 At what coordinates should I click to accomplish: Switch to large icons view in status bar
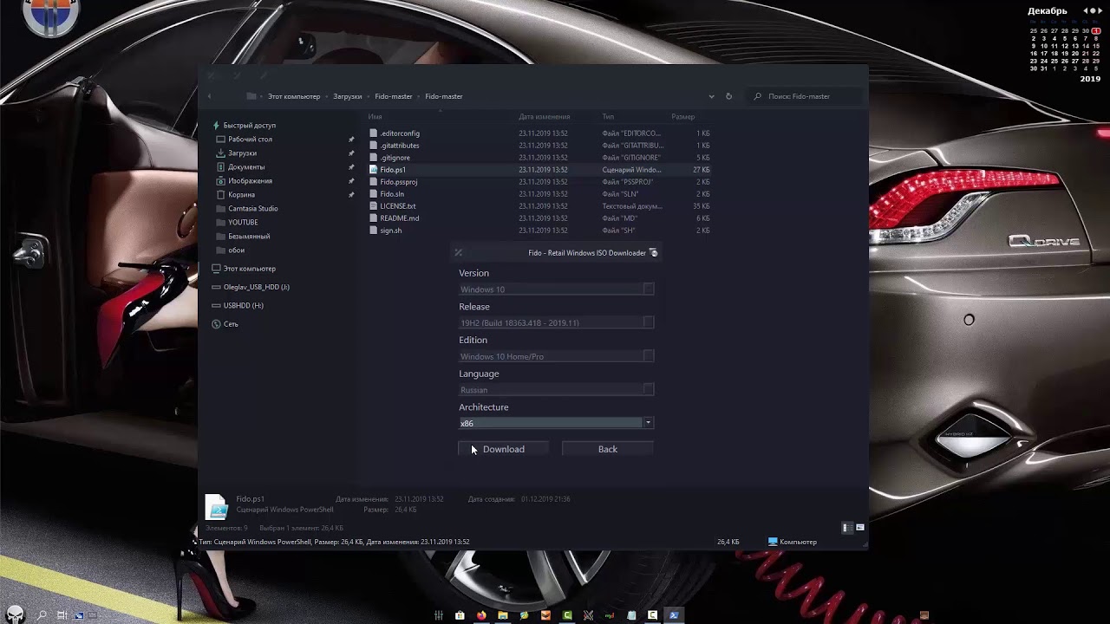click(860, 528)
